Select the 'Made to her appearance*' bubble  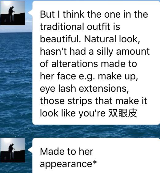pyautogui.click(x=96, y=155)
